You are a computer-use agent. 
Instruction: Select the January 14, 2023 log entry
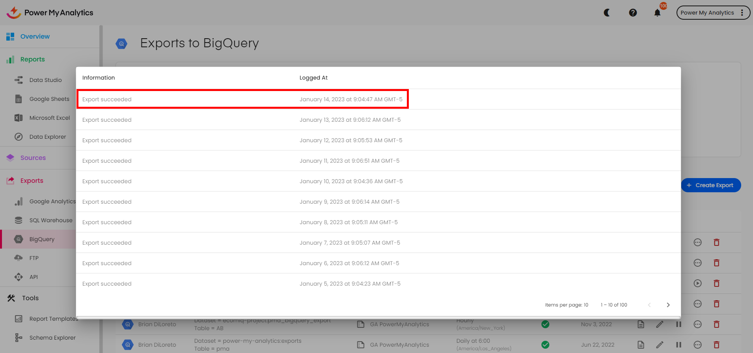[x=242, y=99]
